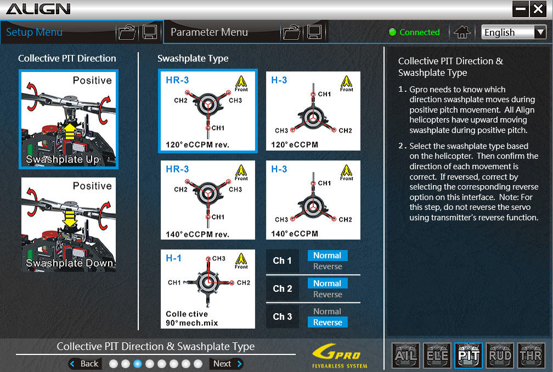Click the Ch 1 label

283,260
